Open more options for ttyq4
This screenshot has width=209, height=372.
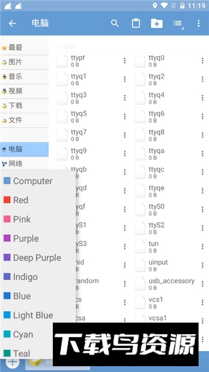[203, 98]
